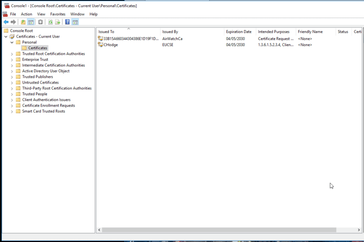Click the blue Help question-mark icon
The height and width of the screenshot is (242, 364).
[67, 22]
